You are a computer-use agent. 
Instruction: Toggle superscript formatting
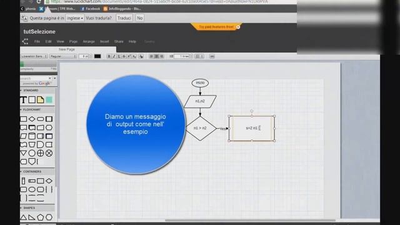129,56
